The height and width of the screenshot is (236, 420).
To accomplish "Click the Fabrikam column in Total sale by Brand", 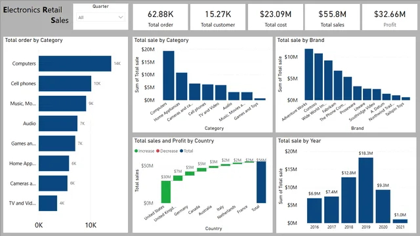I will pyautogui.click(x=338, y=85).
